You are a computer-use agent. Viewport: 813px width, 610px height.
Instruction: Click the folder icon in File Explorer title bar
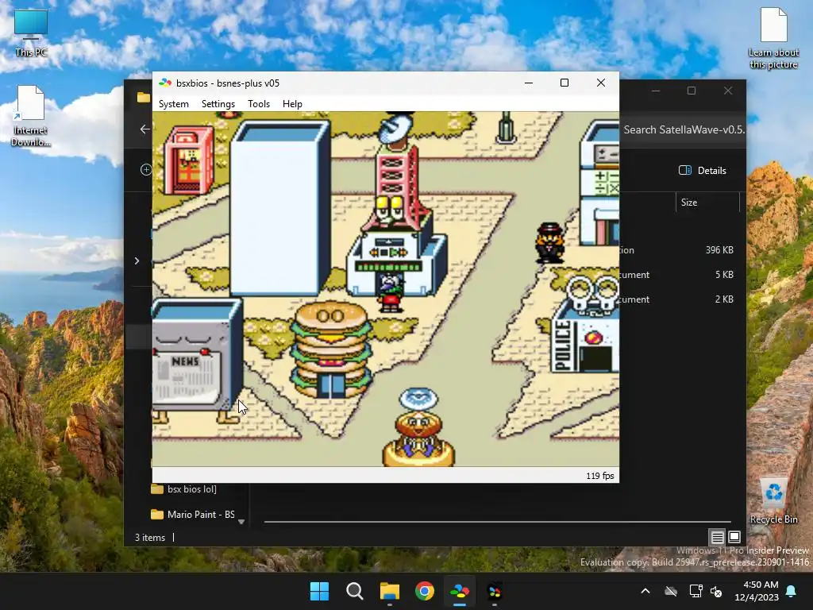143,97
